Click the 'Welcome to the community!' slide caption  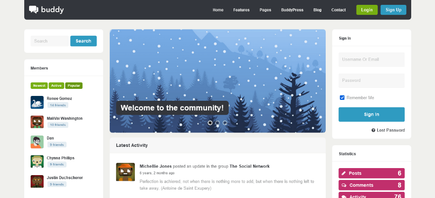[172, 108]
